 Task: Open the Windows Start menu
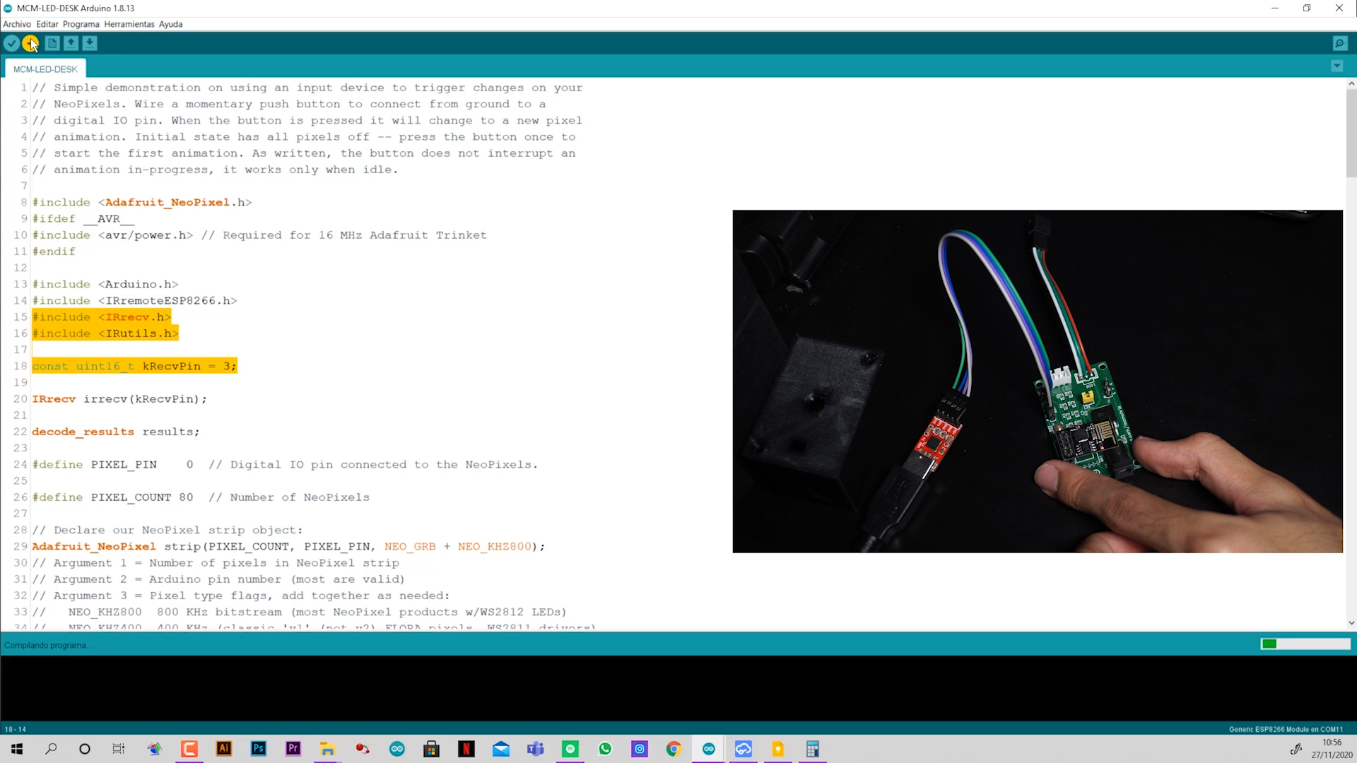point(16,749)
